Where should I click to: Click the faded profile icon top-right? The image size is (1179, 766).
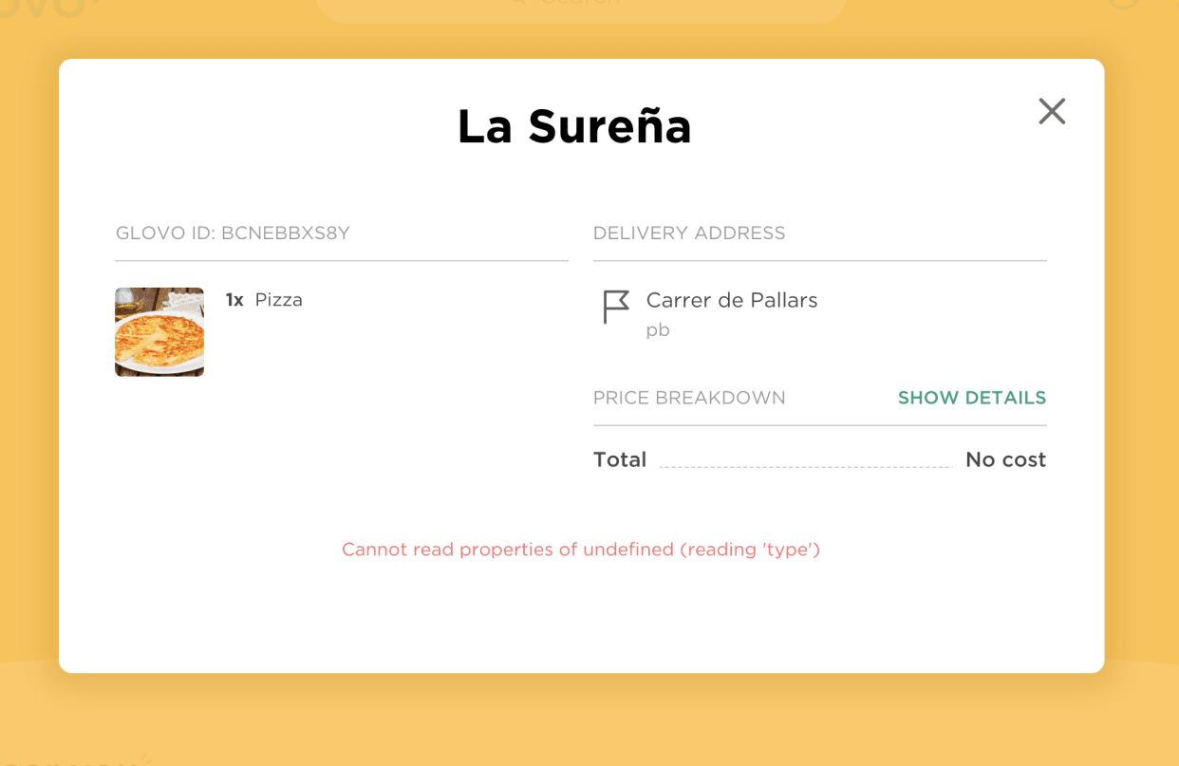click(1123, 4)
